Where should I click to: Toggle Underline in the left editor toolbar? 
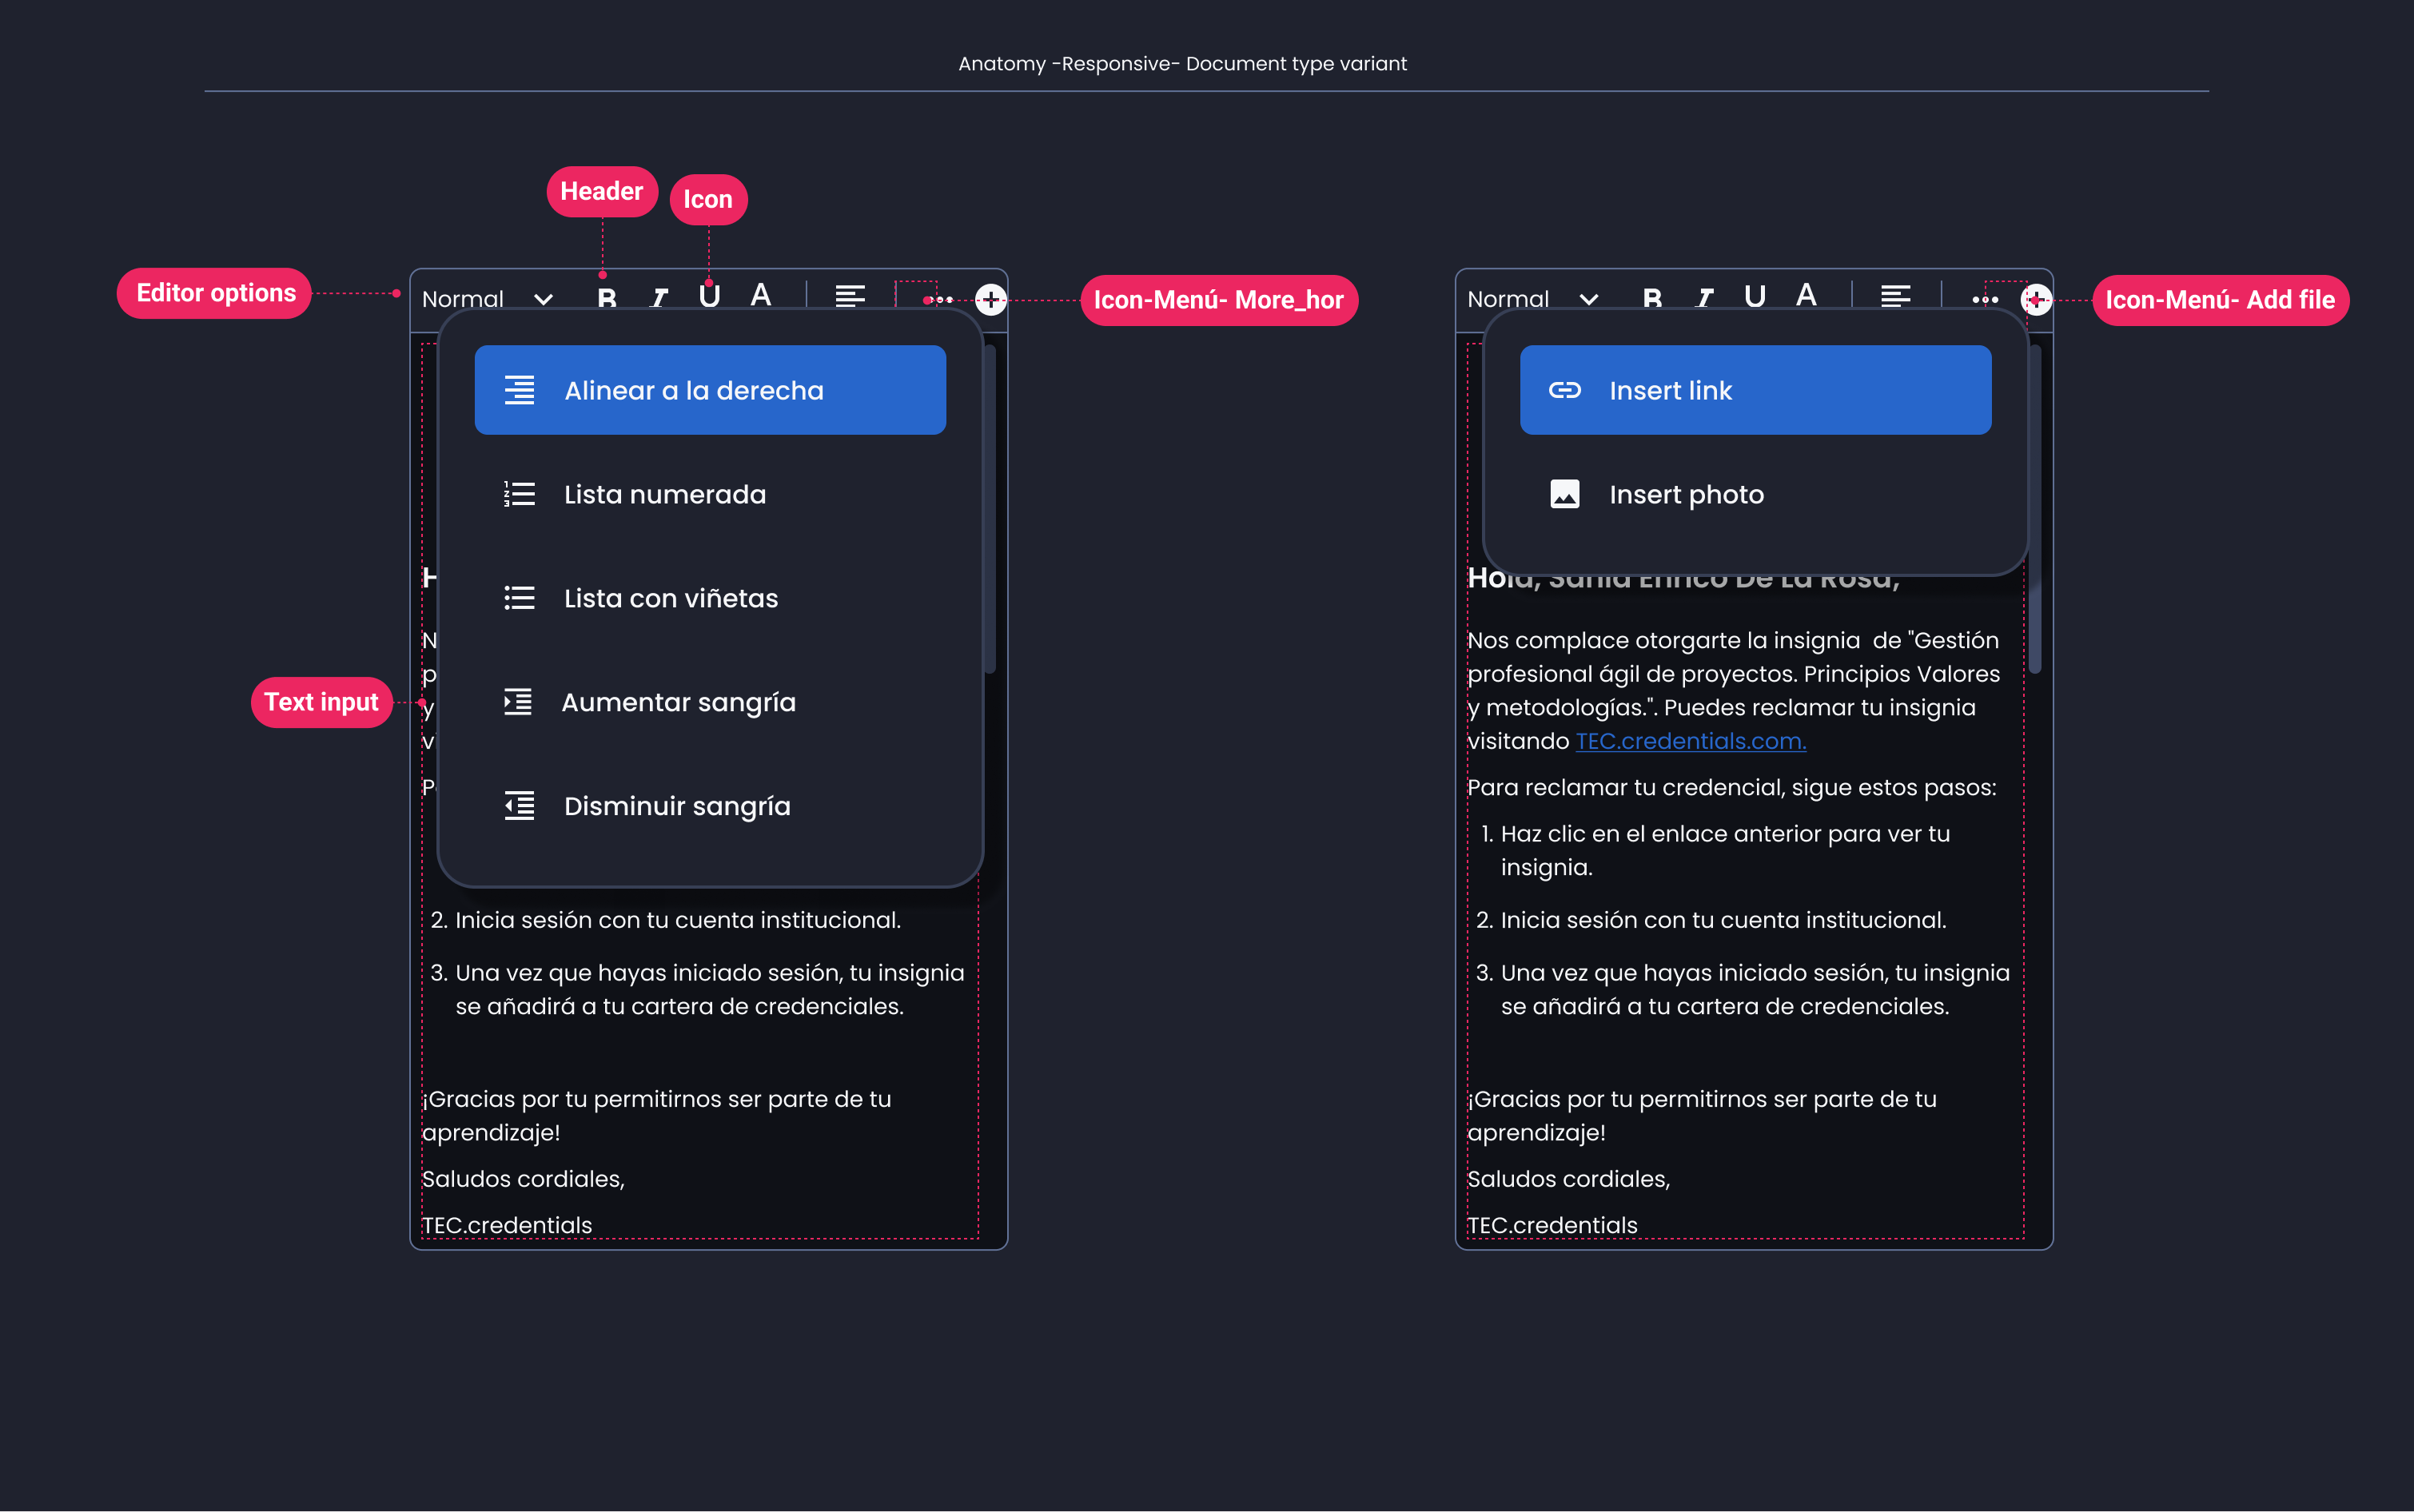709,296
